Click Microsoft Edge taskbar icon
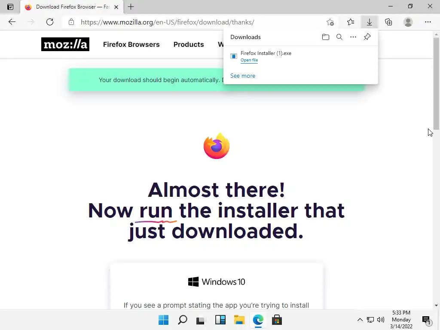 258,320
